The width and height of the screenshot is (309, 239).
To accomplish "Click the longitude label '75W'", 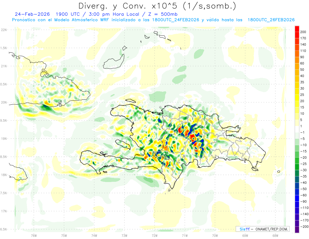I will (64, 235).
